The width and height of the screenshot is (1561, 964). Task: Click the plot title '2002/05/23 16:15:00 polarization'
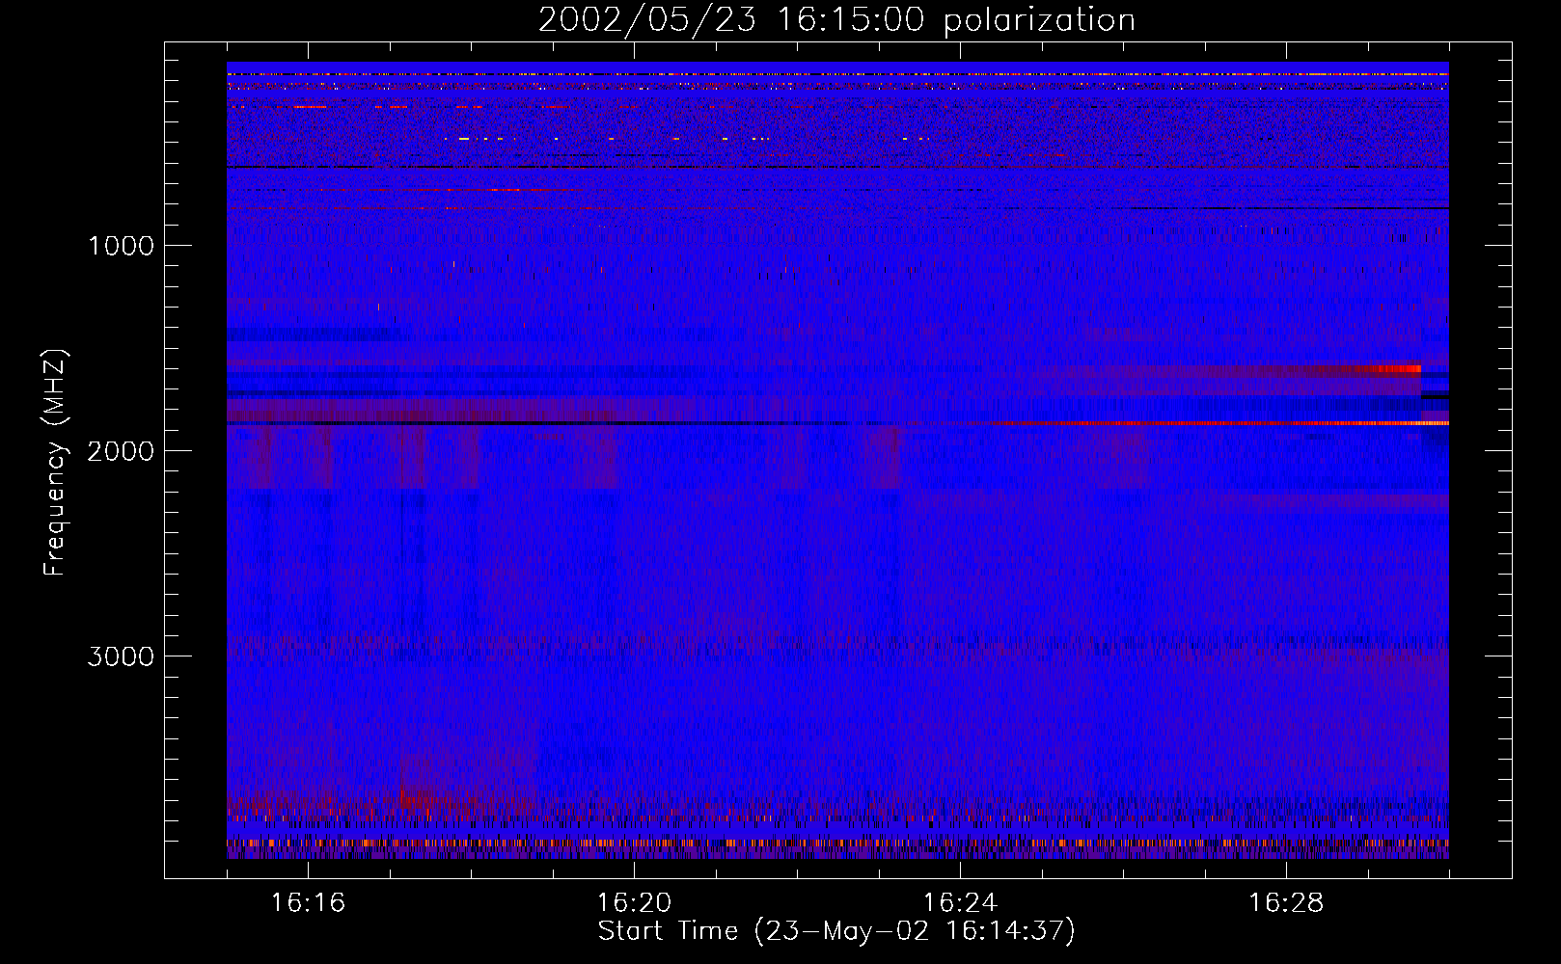[836, 20]
